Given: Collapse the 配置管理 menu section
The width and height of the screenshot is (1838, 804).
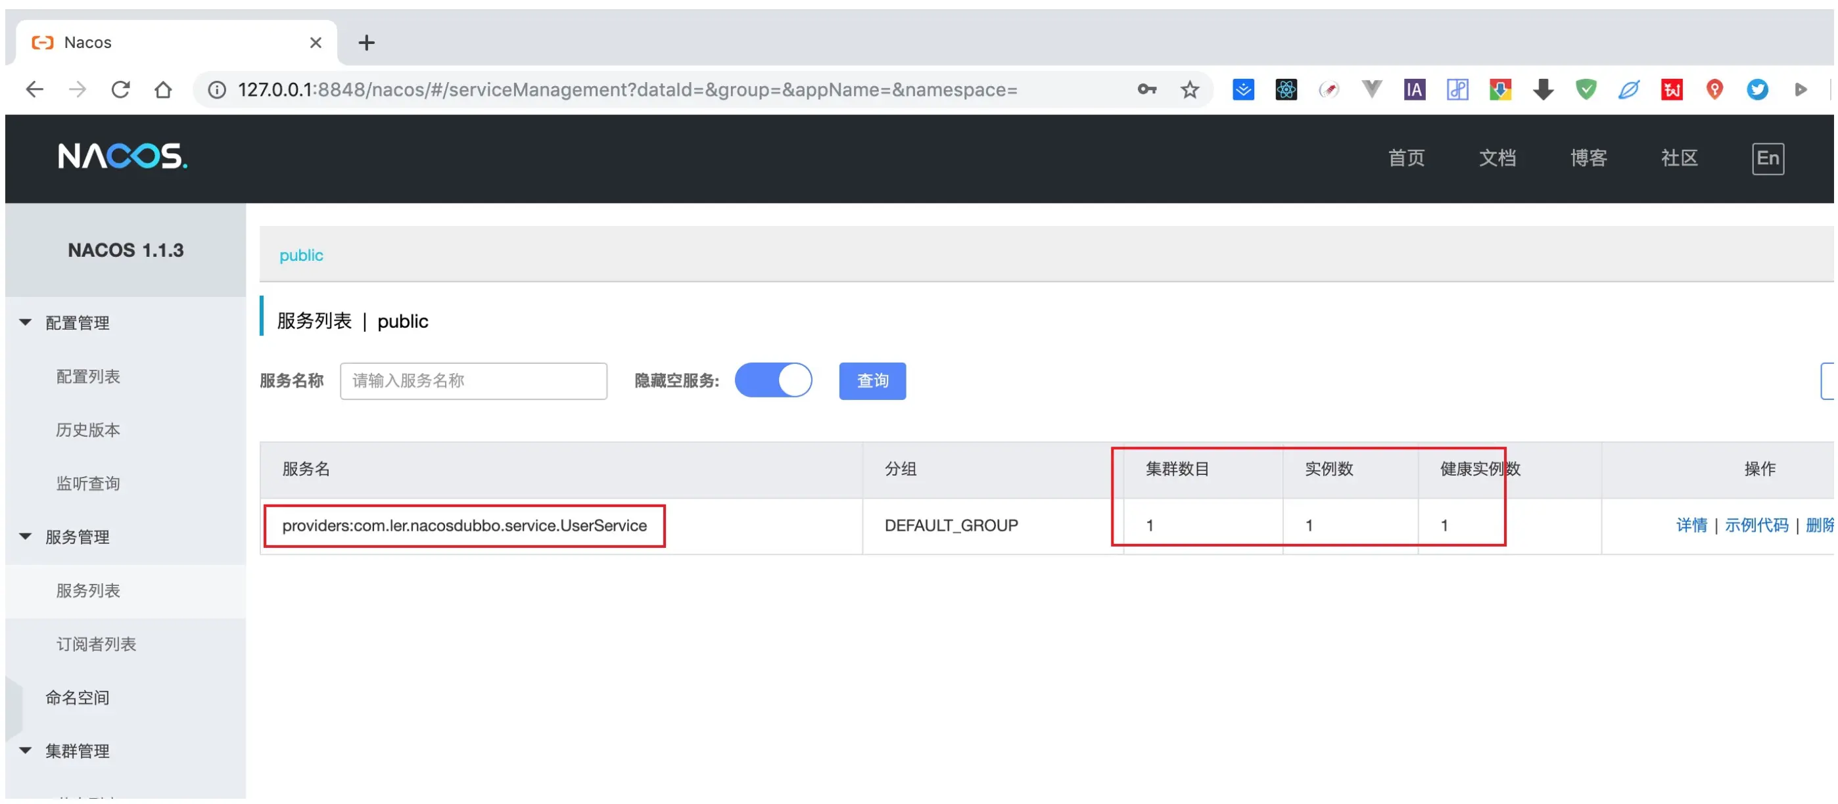Looking at the screenshot, I should 77,323.
